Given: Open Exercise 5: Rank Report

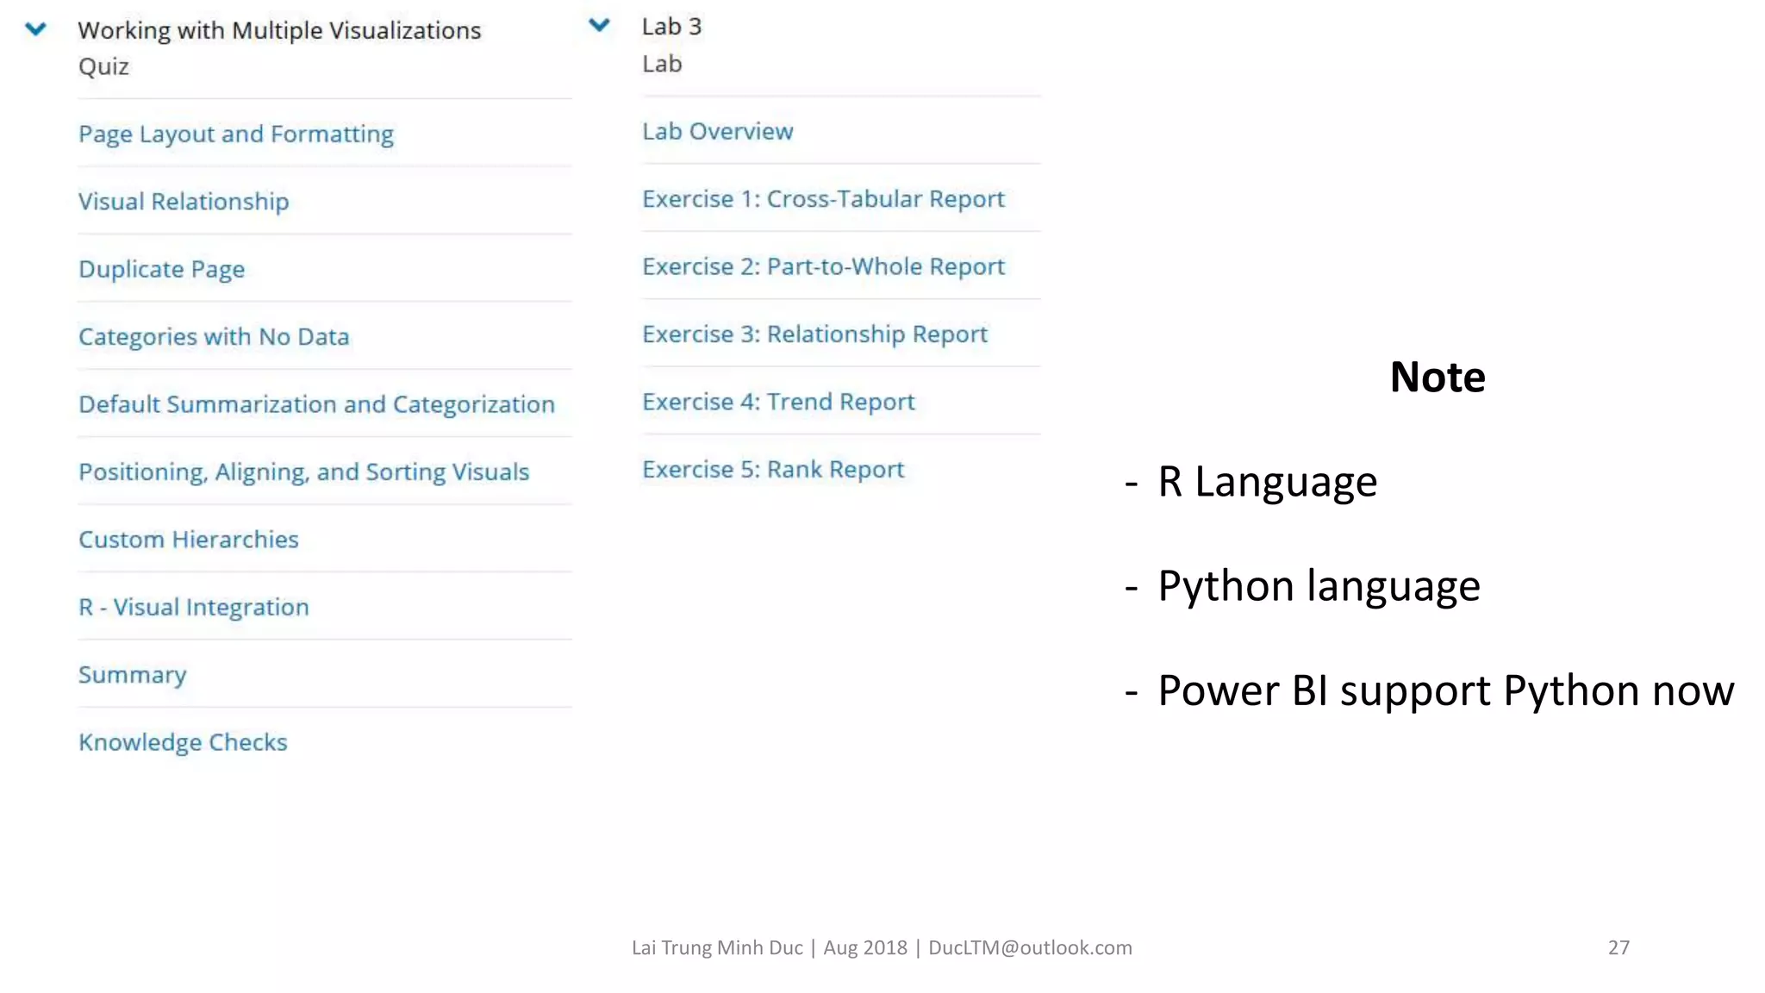Looking at the screenshot, I should [773, 470].
